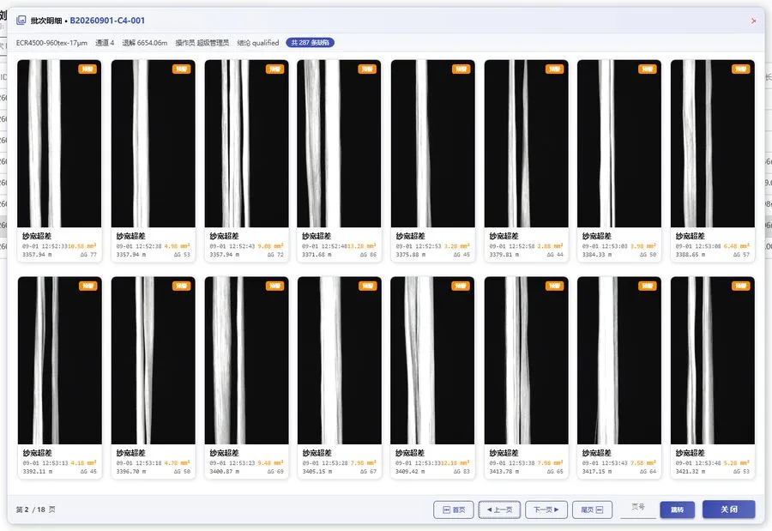
Task: Click the position value "3409.42 m"
Action: coord(410,472)
